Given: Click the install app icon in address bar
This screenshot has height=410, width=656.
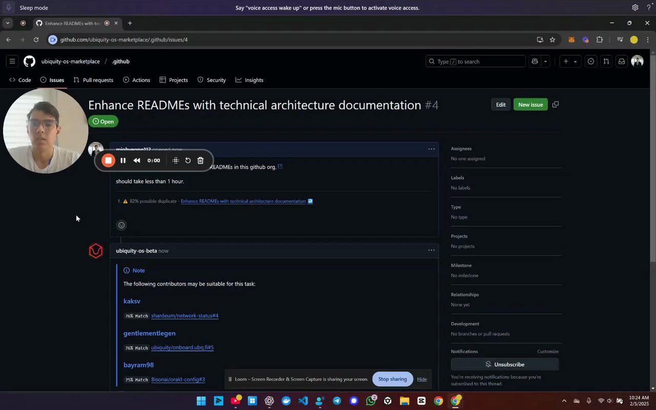Looking at the screenshot, I should 540,39.
